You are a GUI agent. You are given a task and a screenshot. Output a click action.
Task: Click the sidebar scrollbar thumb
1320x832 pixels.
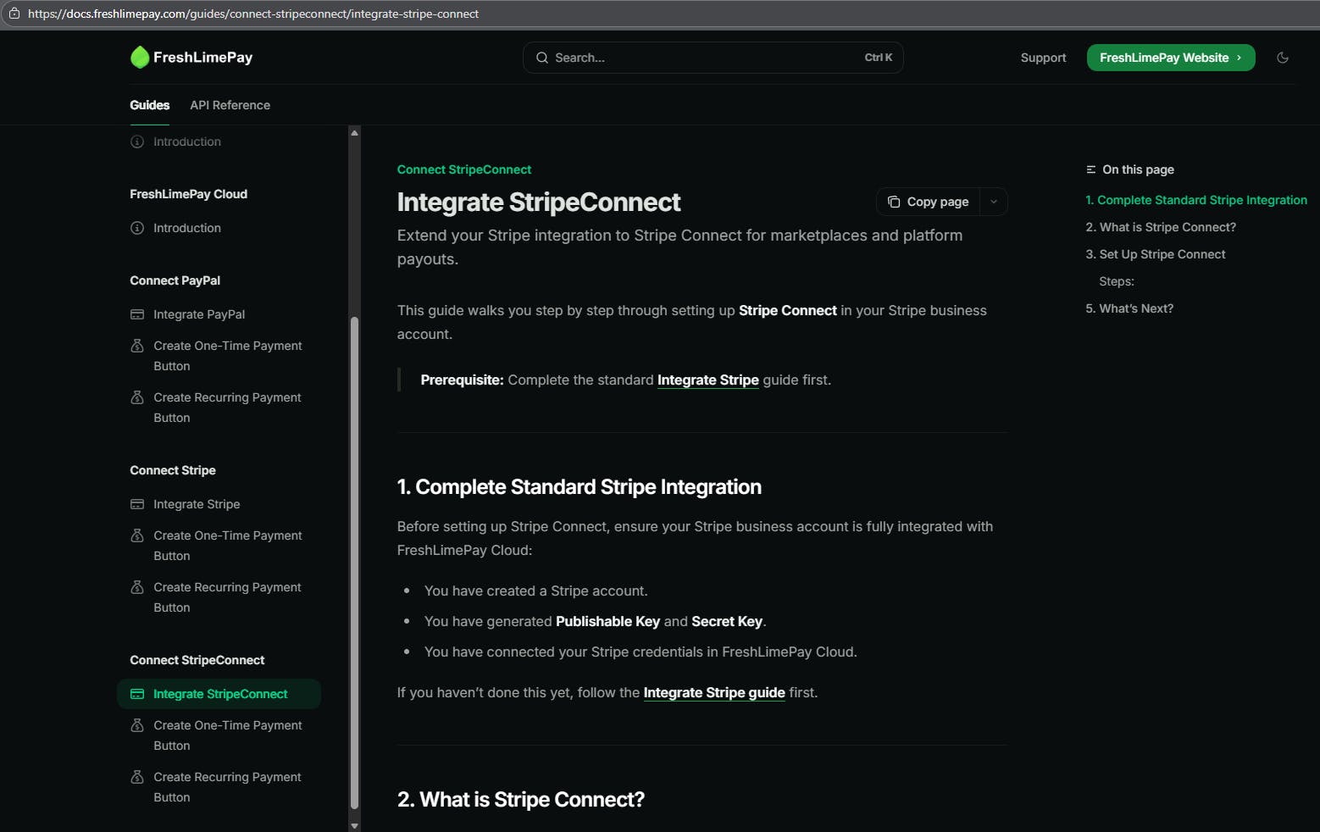pyautogui.click(x=354, y=563)
